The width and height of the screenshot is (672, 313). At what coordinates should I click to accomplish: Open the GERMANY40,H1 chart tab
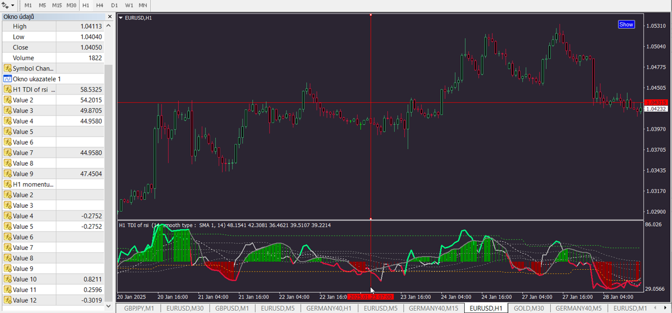(x=329, y=308)
